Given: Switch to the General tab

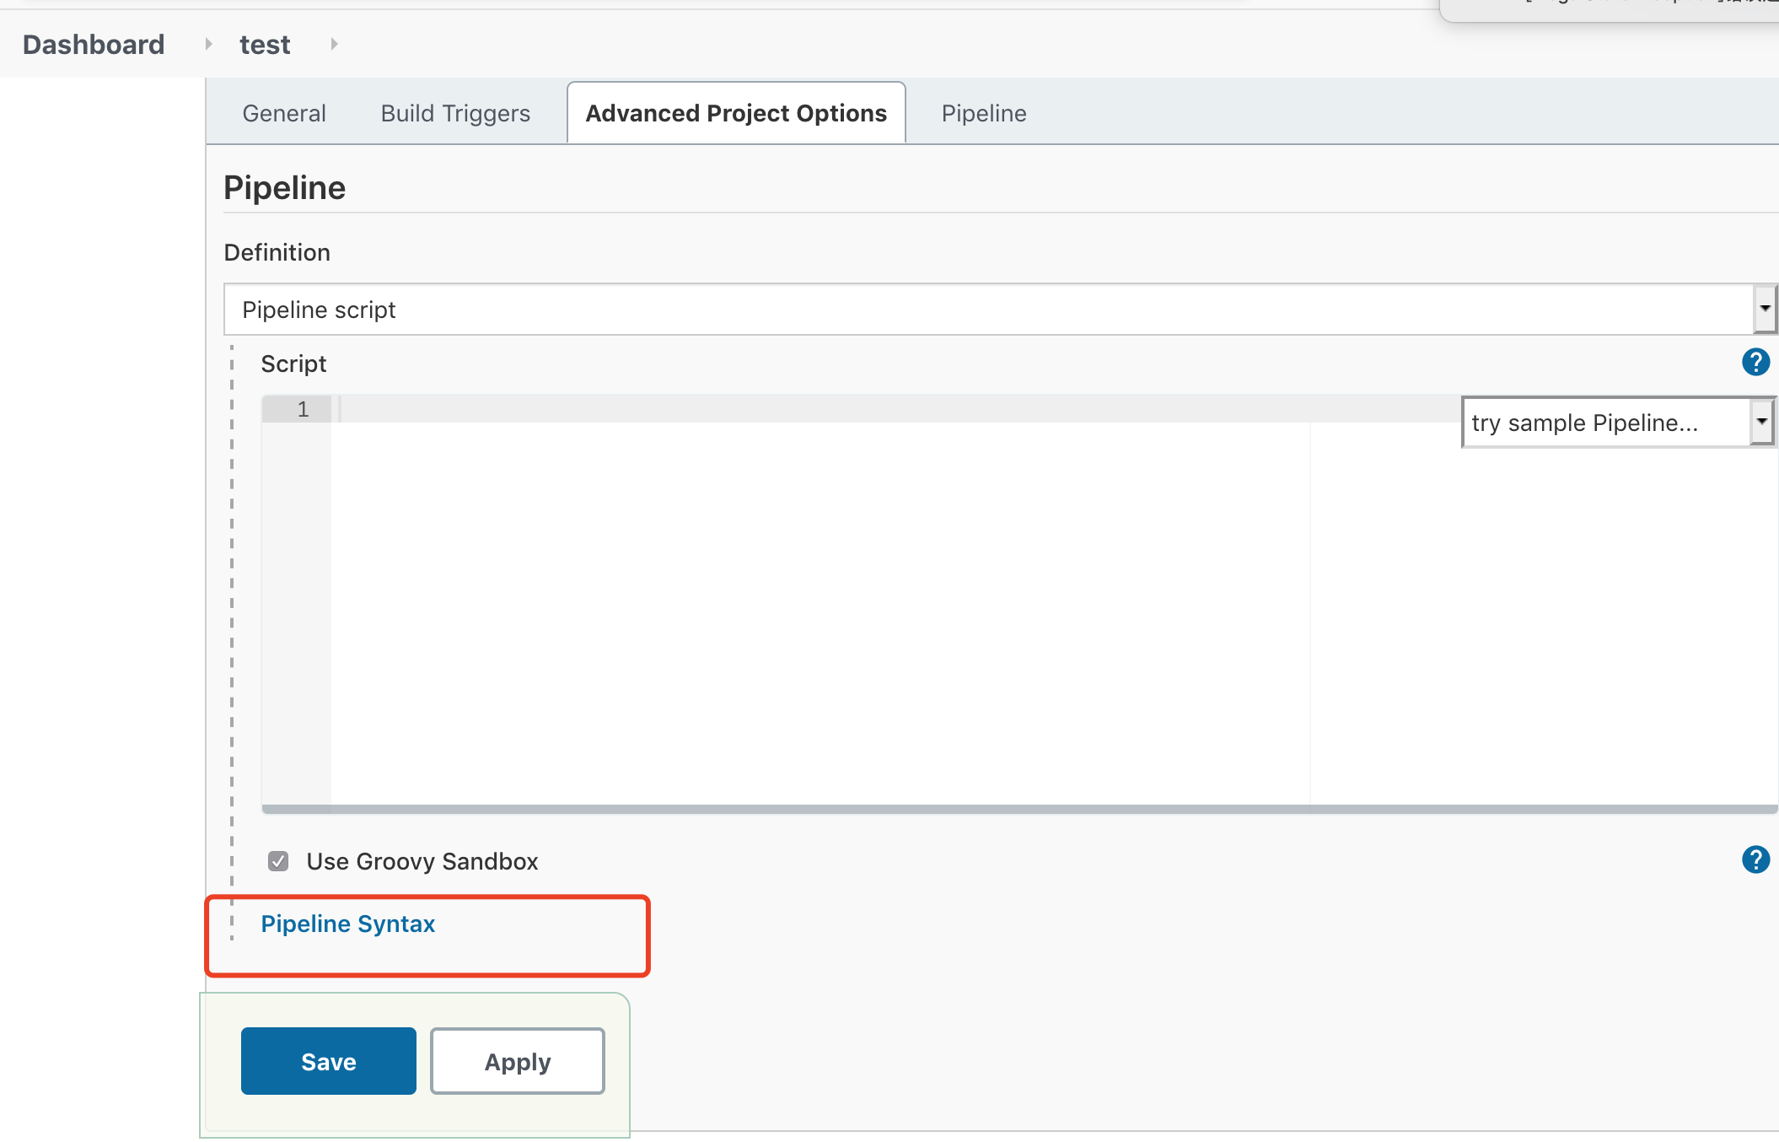Looking at the screenshot, I should pos(283,113).
